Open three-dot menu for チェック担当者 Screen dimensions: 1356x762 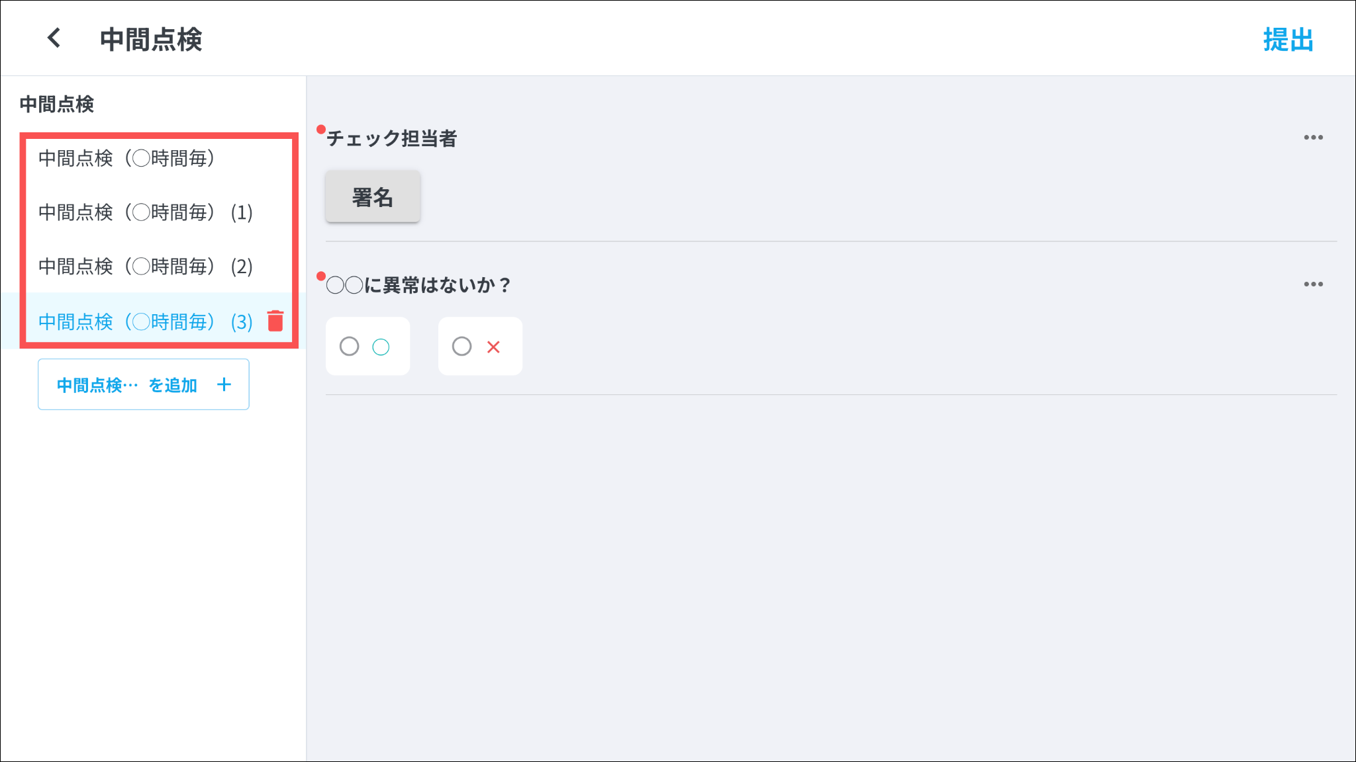coord(1313,138)
